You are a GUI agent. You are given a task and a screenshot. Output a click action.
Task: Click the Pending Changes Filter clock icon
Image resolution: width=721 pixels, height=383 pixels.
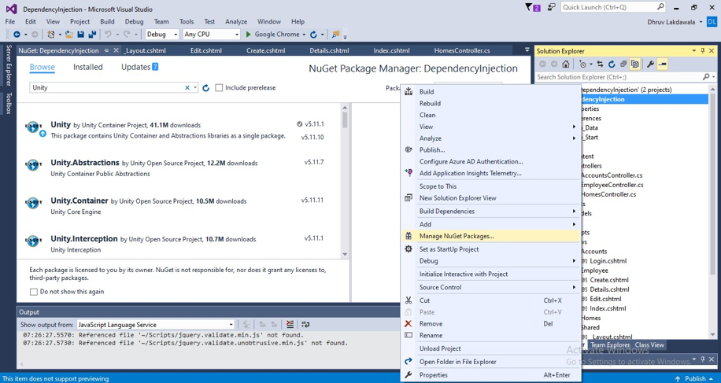pos(583,64)
